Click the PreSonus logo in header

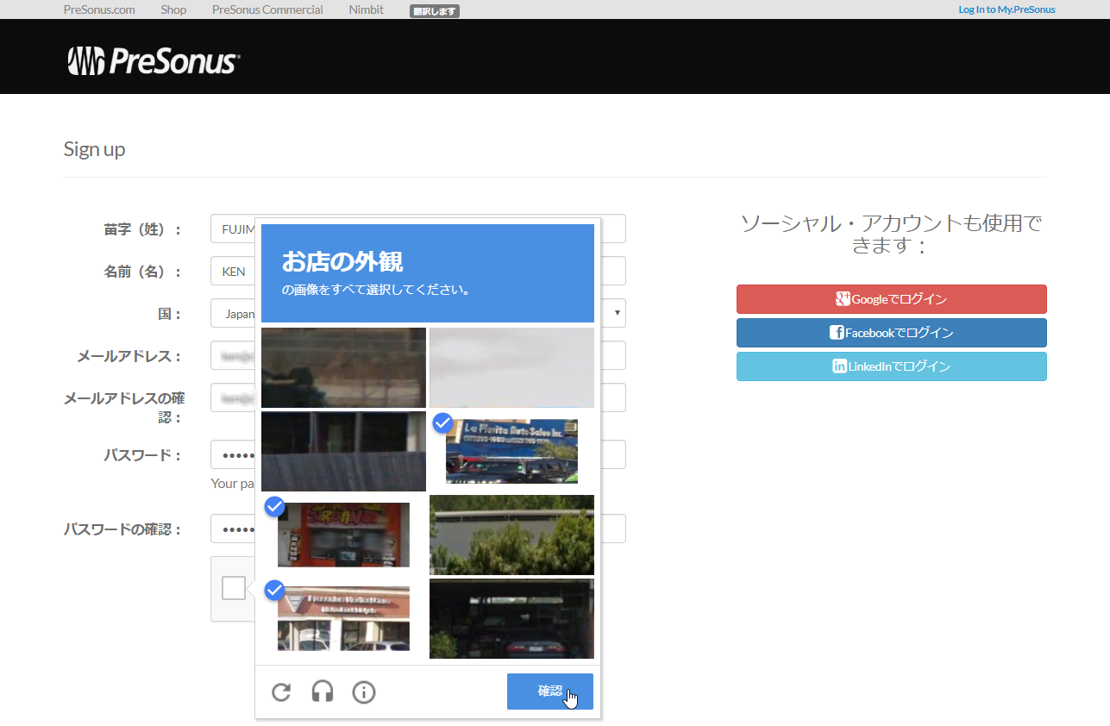154,61
